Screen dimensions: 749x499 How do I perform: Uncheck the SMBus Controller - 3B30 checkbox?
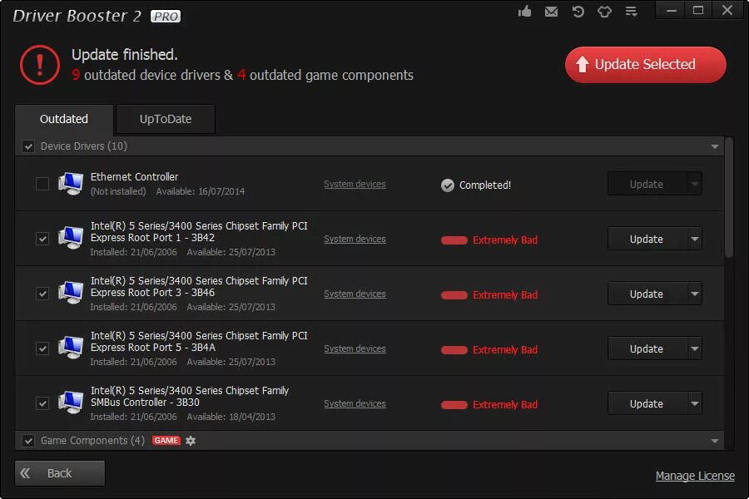coord(42,403)
